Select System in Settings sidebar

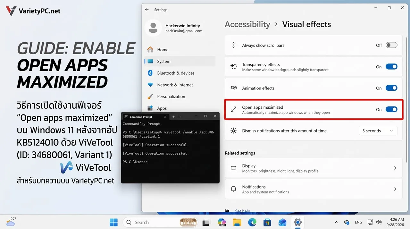coord(180,61)
